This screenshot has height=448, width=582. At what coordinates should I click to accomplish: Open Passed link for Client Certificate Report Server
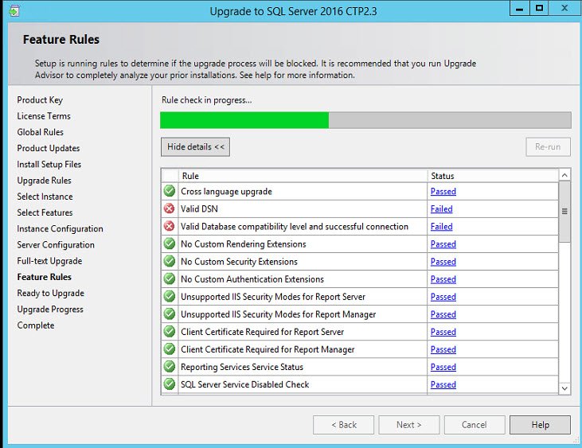443,332
